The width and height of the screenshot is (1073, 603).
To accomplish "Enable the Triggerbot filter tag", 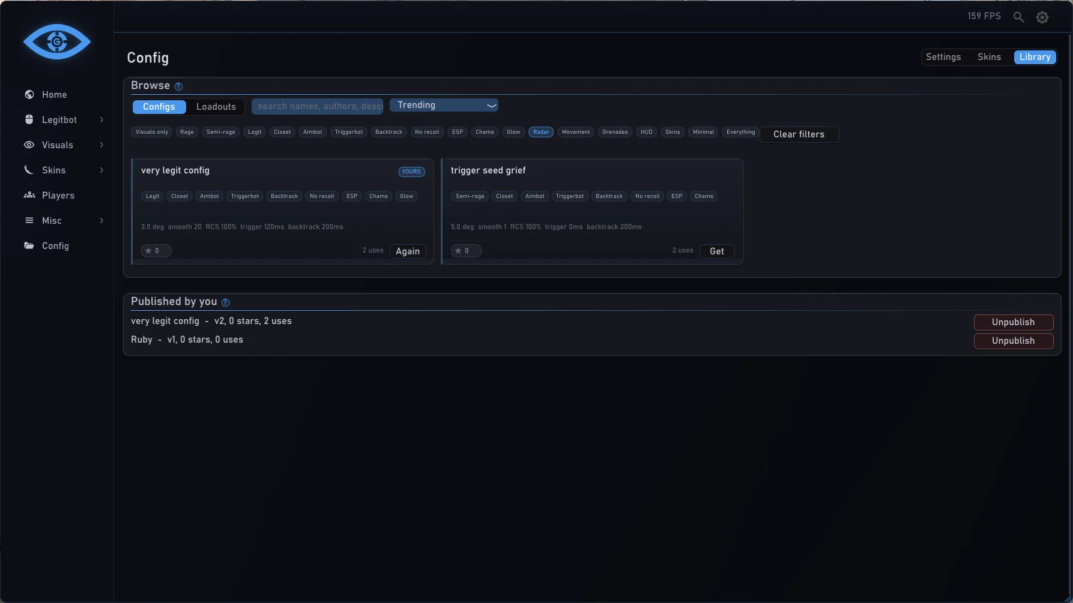I will pos(349,132).
